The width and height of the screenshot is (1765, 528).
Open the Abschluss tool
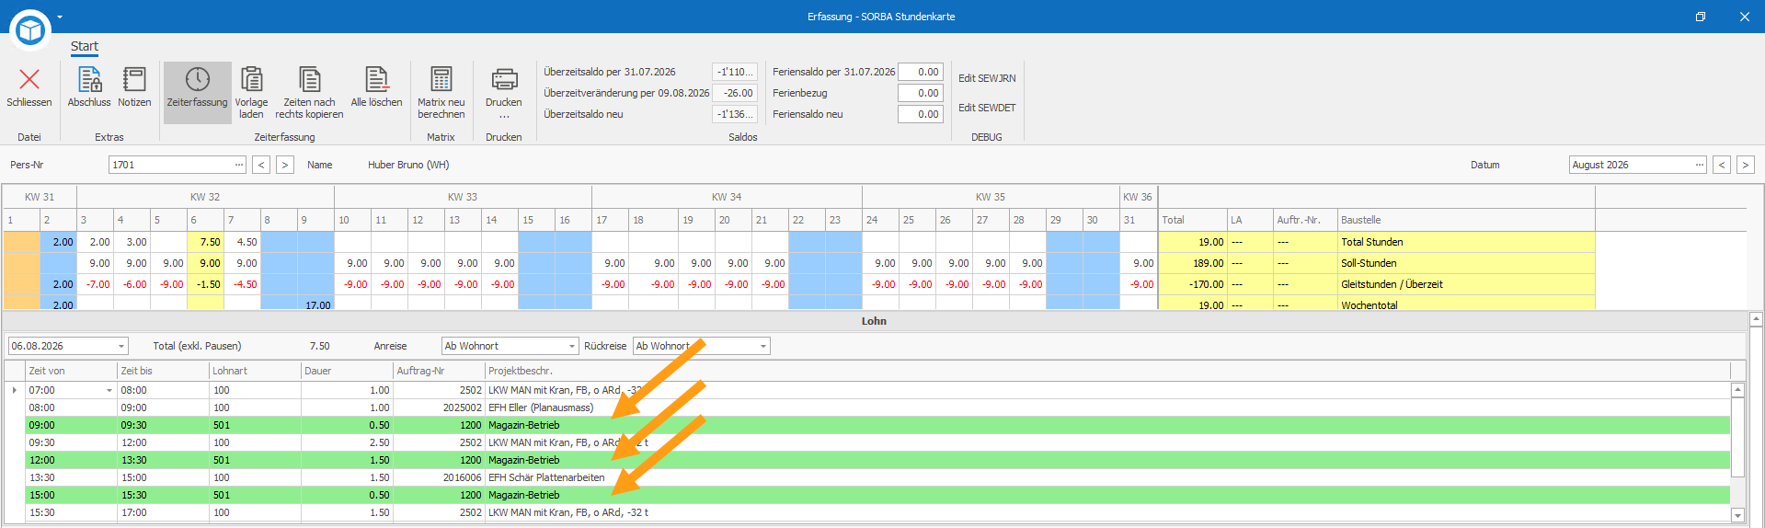click(x=89, y=87)
